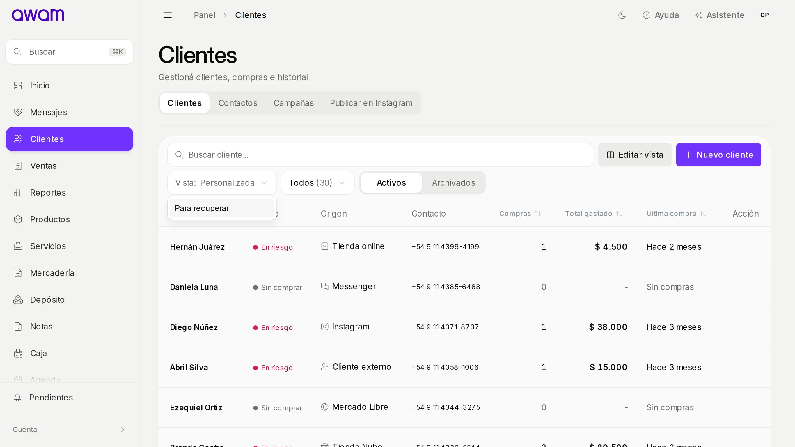The image size is (795, 447).
Task: Open the Asistente sparkle button
Action: tap(719, 15)
